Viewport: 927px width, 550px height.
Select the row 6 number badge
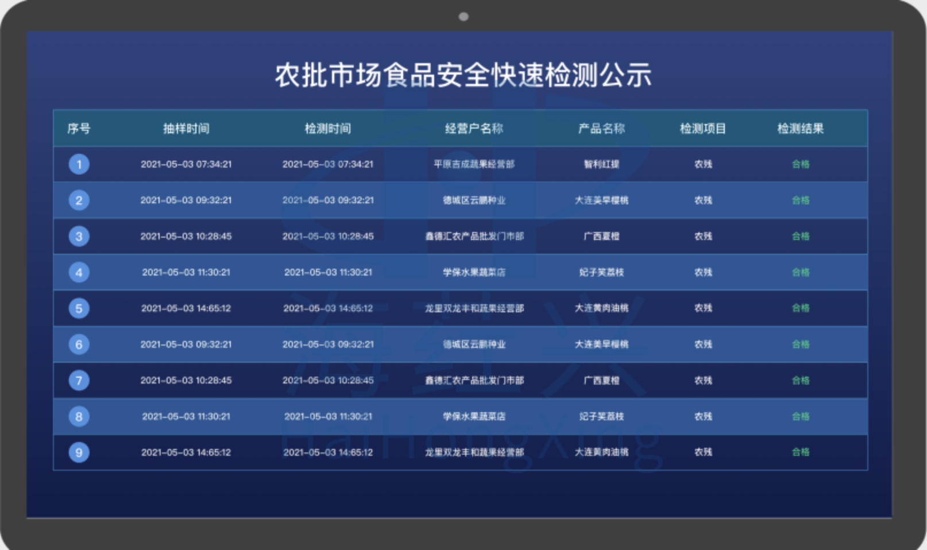point(79,344)
